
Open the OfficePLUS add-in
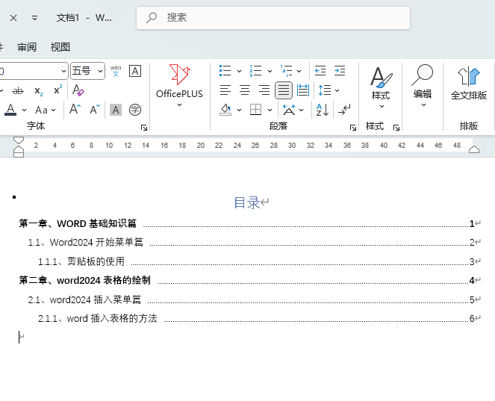pyautogui.click(x=179, y=85)
